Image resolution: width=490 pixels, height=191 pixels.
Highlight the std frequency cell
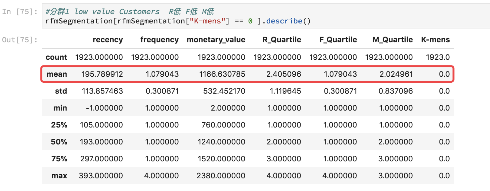click(162, 91)
